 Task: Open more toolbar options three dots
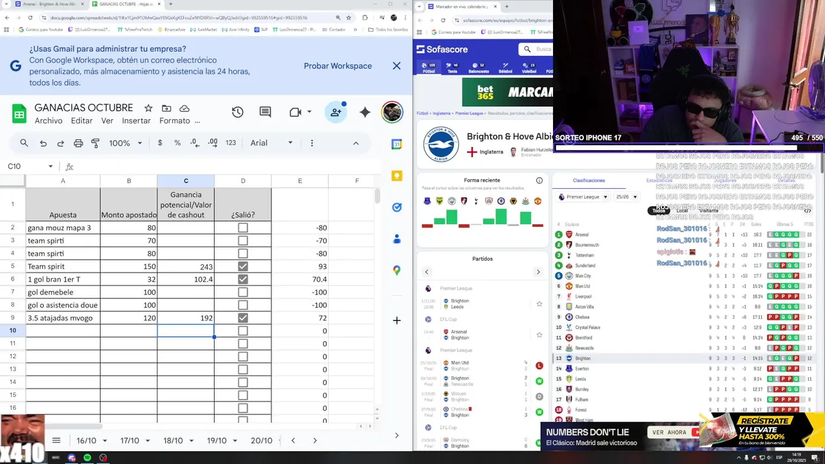tap(312, 143)
